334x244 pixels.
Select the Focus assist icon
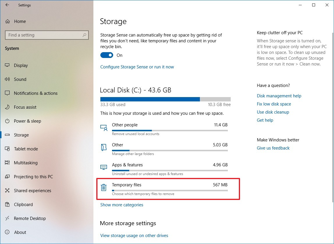[x=7, y=107]
